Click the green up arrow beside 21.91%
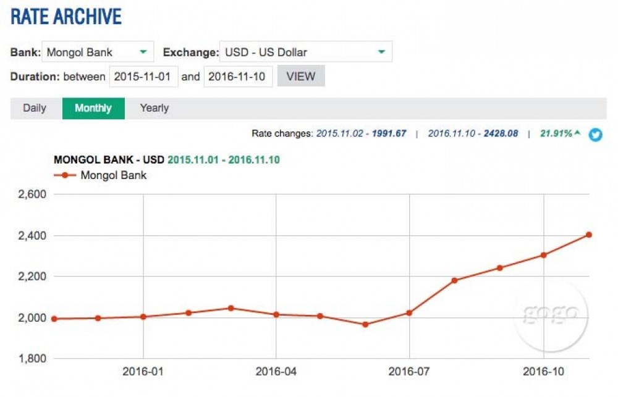The height and width of the screenshot is (397, 618). tap(577, 133)
